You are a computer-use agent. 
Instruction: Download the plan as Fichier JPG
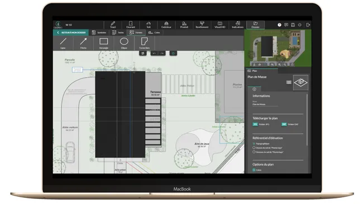(x=261, y=124)
